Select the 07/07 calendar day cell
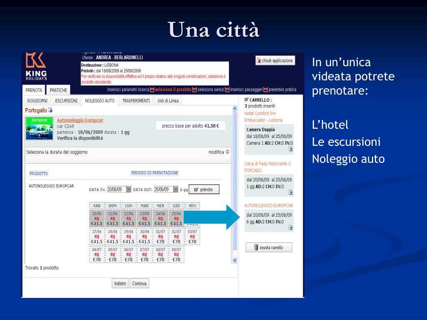427x320 pixels. [144, 255]
